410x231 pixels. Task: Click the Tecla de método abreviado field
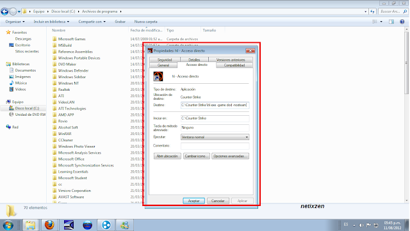point(215,128)
